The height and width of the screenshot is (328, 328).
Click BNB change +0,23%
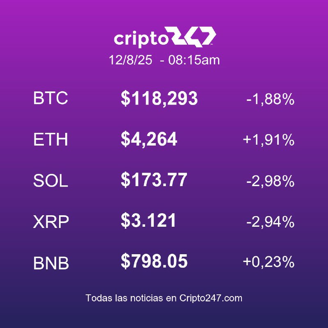(269, 262)
